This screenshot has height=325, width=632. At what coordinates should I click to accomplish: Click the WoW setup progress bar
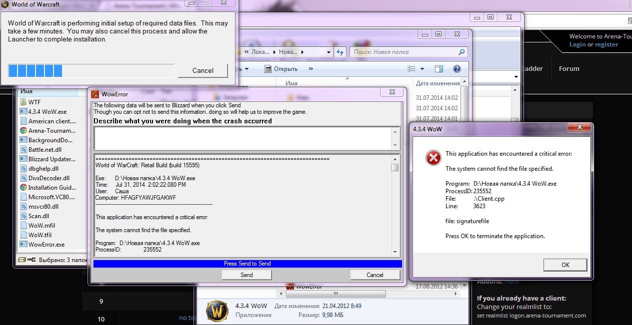(91, 71)
